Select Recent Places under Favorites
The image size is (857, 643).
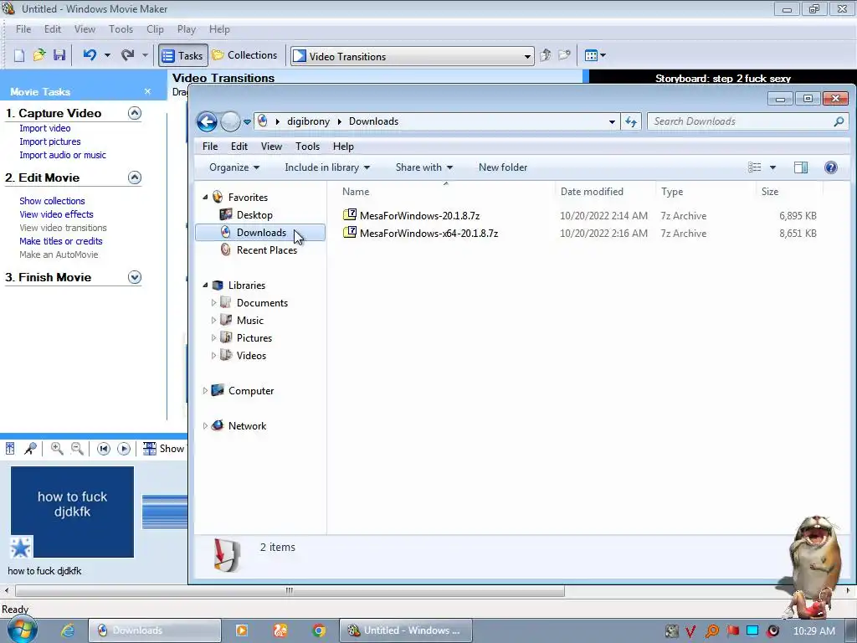267,250
